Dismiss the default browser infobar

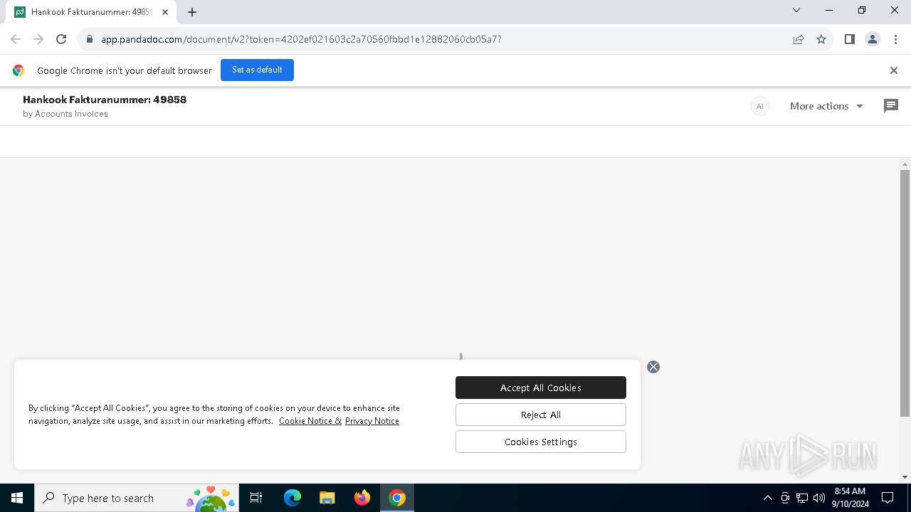click(894, 70)
